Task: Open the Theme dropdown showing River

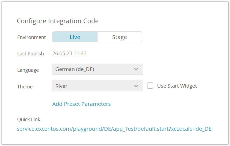Action: point(98,86)
